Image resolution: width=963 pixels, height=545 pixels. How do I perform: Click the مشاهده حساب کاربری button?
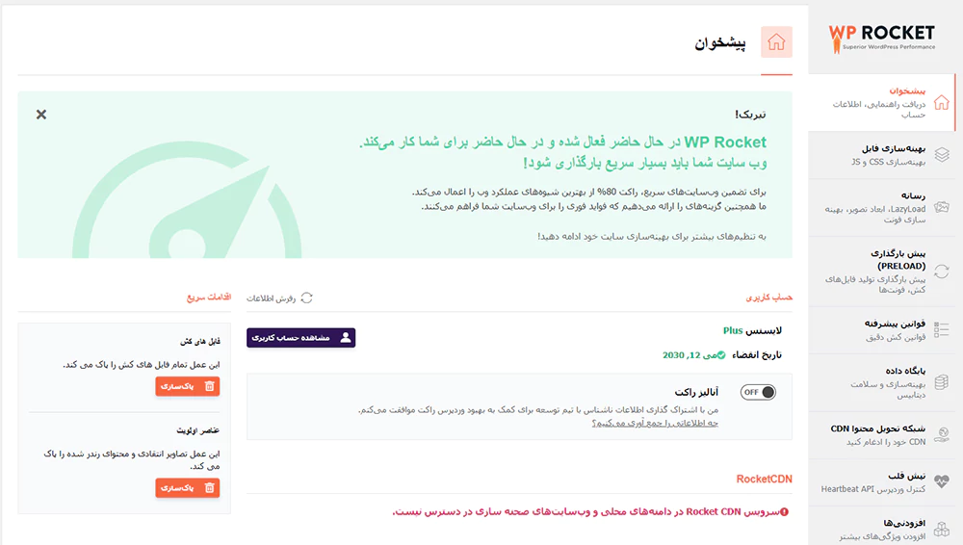[300, 337]
